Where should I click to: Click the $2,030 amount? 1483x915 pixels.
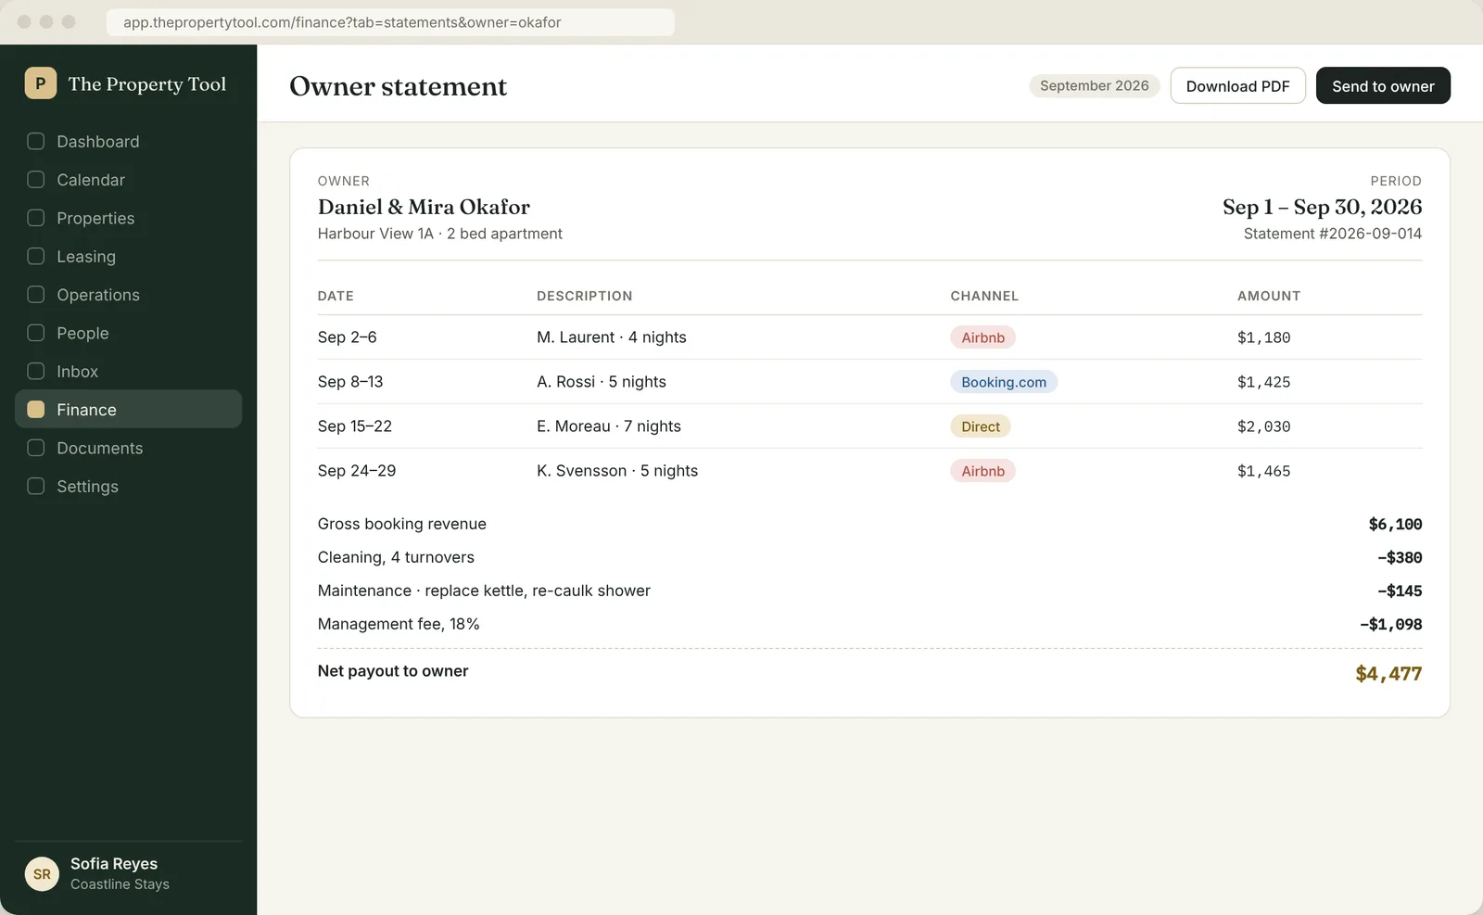pyautogui.click(x=1264, y=426)
